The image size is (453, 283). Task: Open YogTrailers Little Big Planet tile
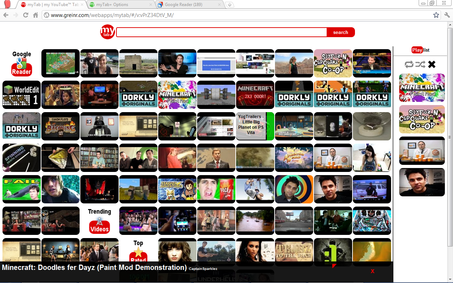(x=255, y=126)
